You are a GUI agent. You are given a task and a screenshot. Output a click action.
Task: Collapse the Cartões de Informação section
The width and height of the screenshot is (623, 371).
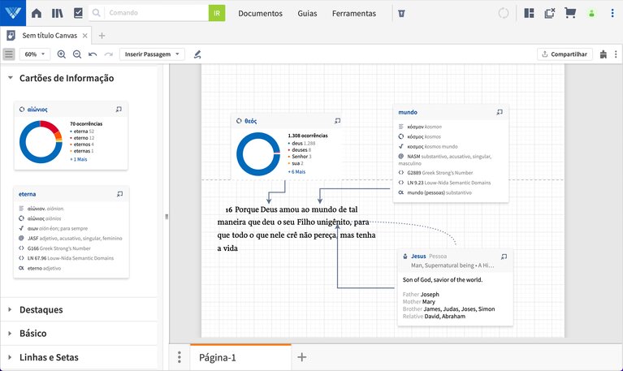[11, 79]
